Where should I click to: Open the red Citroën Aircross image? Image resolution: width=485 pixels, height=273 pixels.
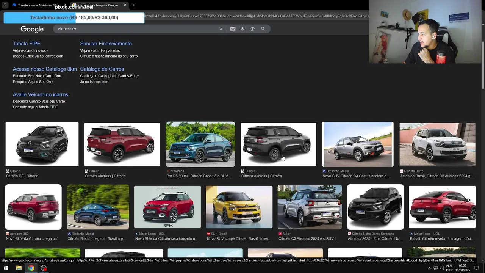tap(122, 144)
